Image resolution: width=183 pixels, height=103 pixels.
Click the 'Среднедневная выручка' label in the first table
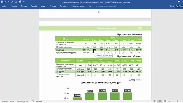click(66, 53)
